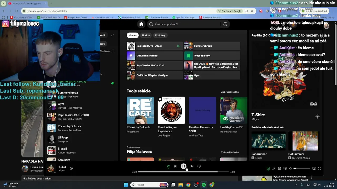337x189 pixels.
Task: Open the Tvoje epizódy tile
Action: 212,56
